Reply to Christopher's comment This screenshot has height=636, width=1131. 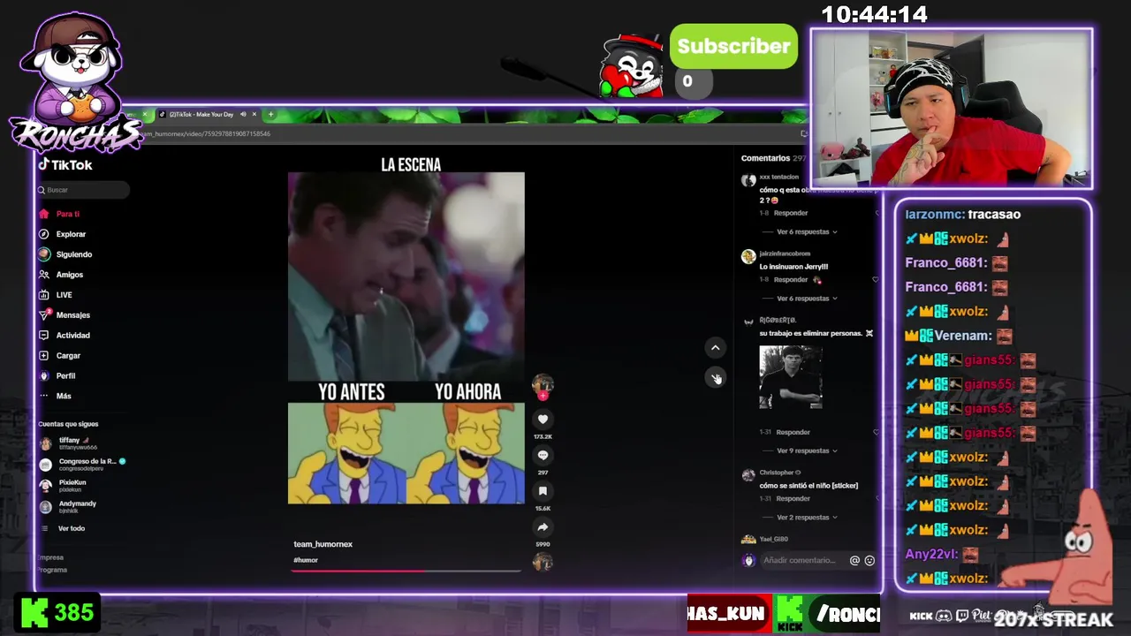[793, 499]
